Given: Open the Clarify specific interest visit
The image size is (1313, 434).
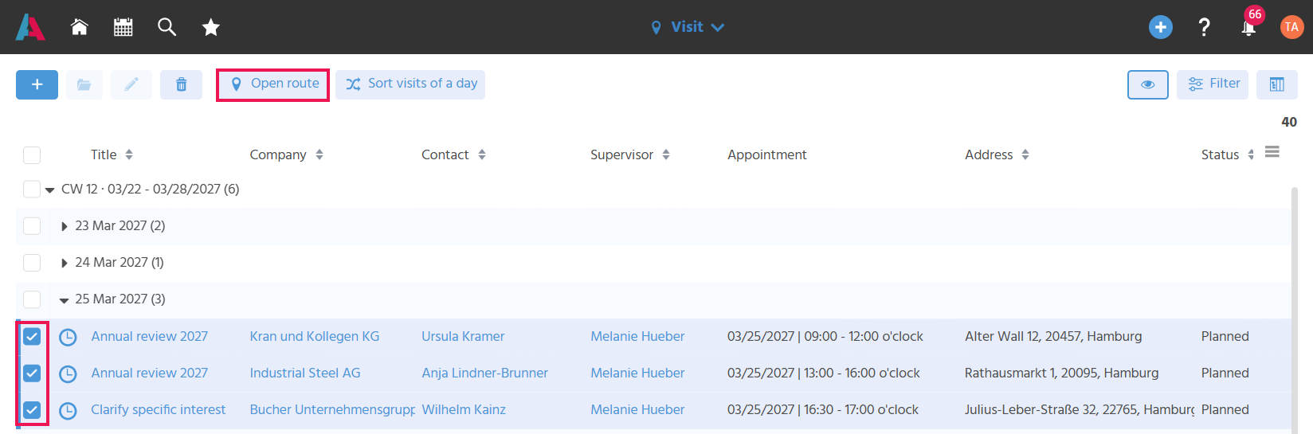Looking at the screenshot, I should coord(159,409).
